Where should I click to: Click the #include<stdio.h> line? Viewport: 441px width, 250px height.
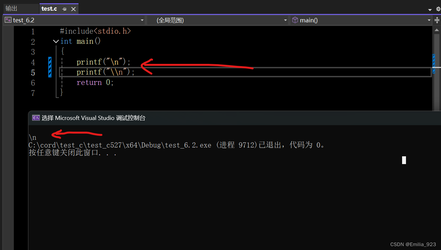[x=95, y=31]
